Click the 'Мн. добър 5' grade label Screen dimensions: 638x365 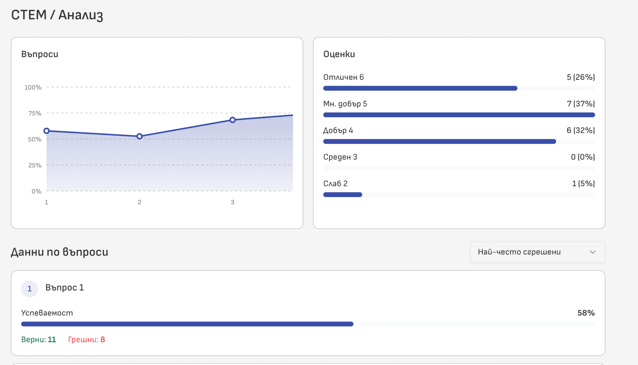[345, 104]
